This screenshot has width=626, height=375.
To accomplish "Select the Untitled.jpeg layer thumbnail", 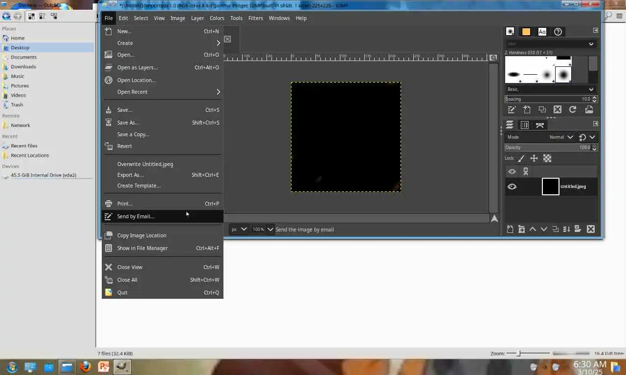I will 550,187.
